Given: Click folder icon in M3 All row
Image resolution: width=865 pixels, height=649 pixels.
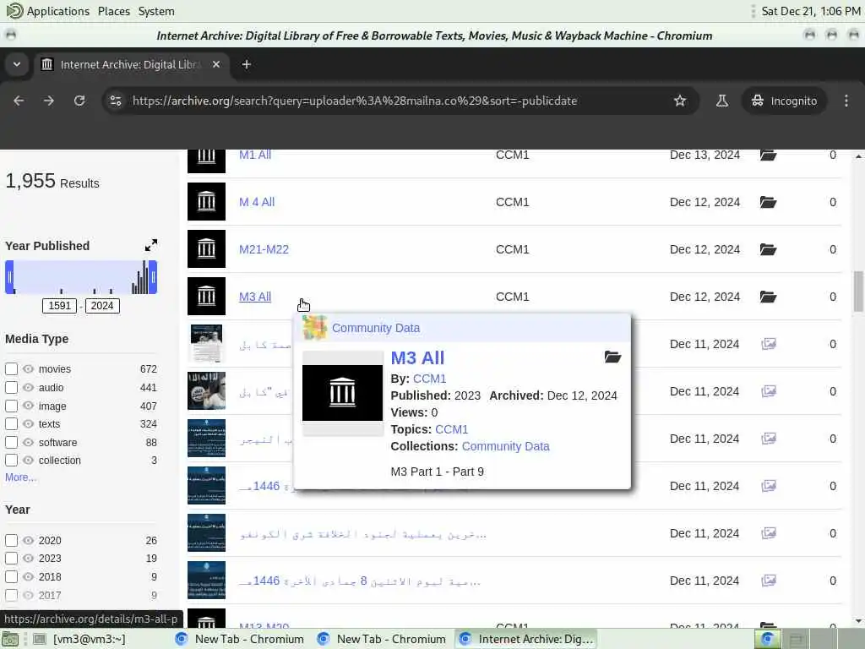Looking at the screenshot, I should point(768,297).
